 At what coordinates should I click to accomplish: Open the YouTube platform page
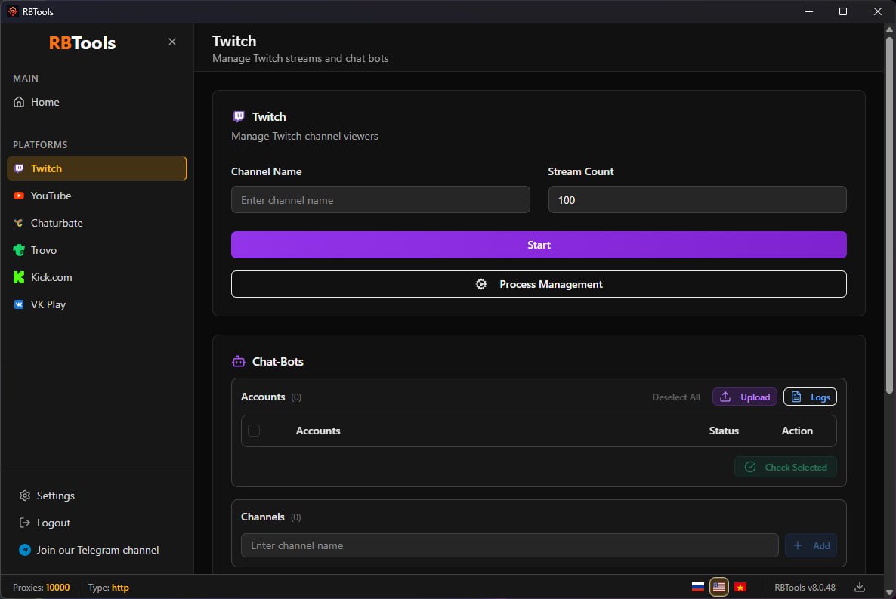(x=51, y=196)
